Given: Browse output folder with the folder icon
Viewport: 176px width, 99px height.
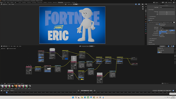Looking at the screenshot, I should click(174, 22).
